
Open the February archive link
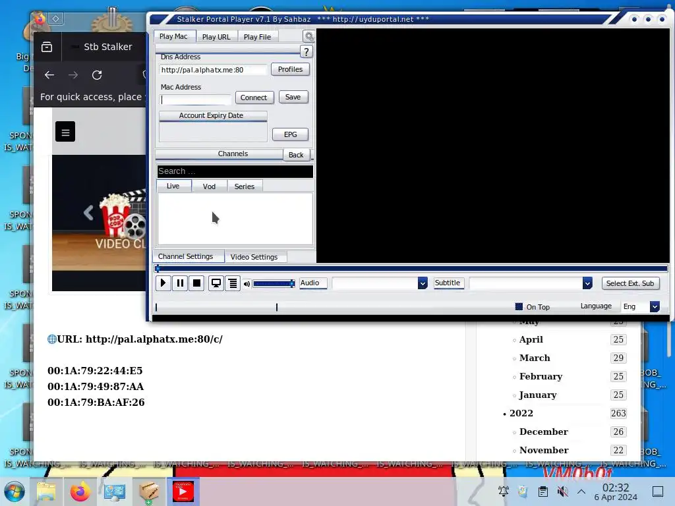[541, 376]
